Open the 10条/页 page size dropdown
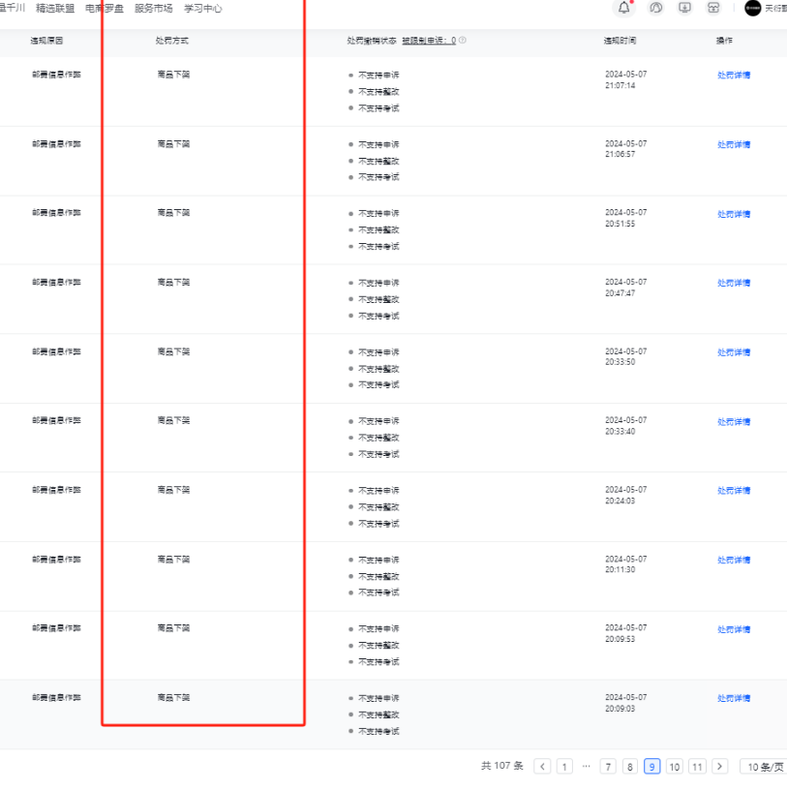Viewport: 787px width, 790px height. click(x=764, y=766)
